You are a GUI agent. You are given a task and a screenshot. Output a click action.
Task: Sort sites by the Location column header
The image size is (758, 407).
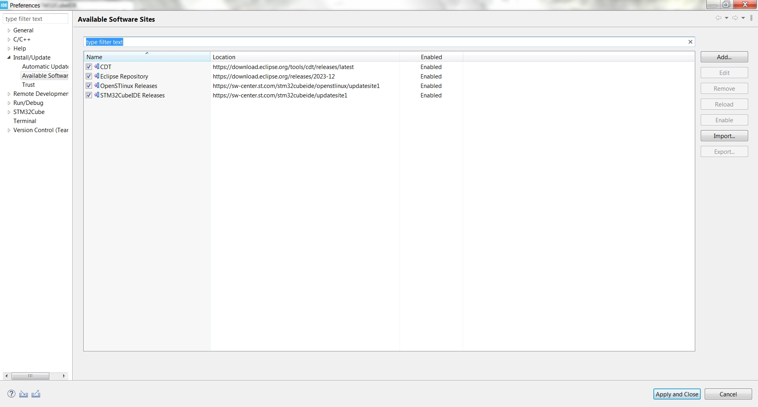point(305,57)
